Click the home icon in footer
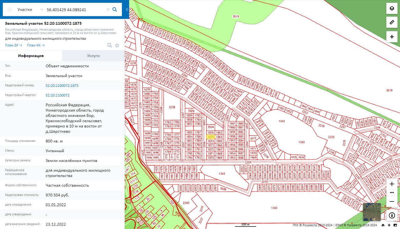 tap(383, 225)
